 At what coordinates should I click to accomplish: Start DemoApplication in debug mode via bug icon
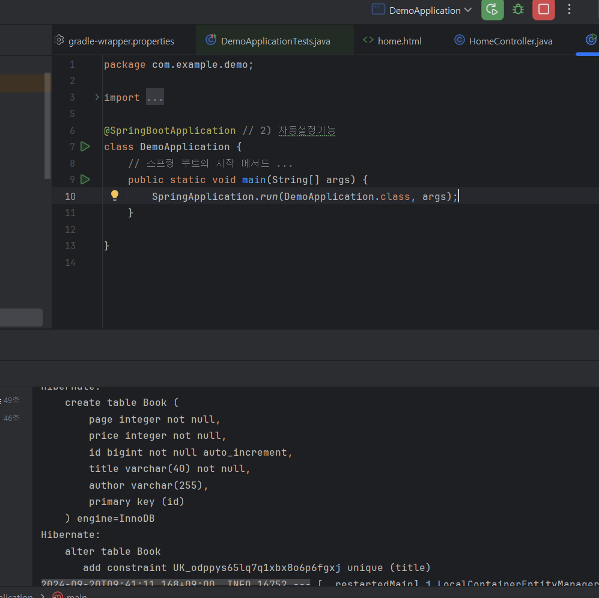(517, 10)
